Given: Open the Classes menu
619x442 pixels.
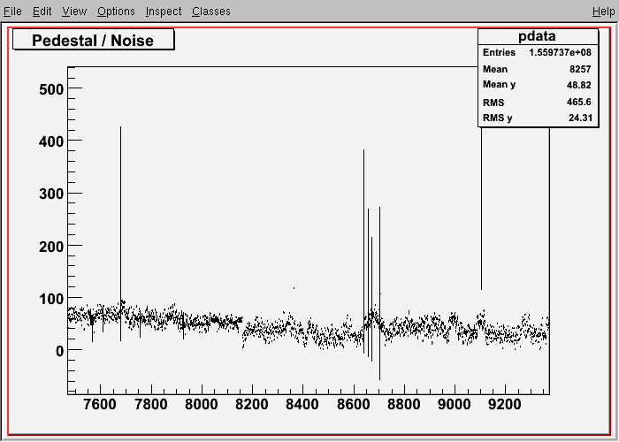Looking at the screenshot, I should (x=211, y=11).
